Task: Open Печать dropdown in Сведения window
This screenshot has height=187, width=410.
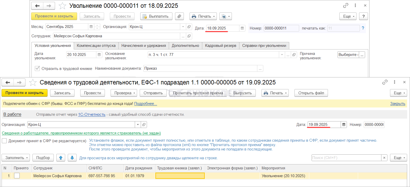Action: coord(275,93)
